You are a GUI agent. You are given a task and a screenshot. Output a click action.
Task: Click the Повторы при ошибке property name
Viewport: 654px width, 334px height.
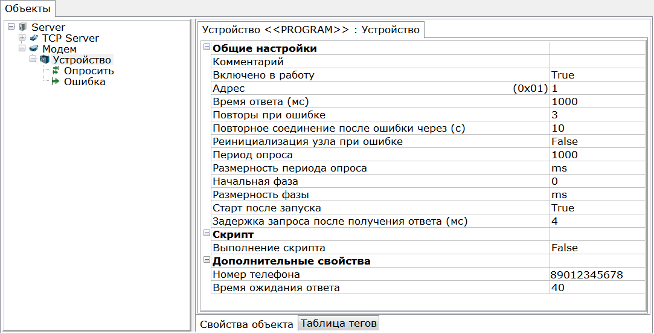coord(269,115)
